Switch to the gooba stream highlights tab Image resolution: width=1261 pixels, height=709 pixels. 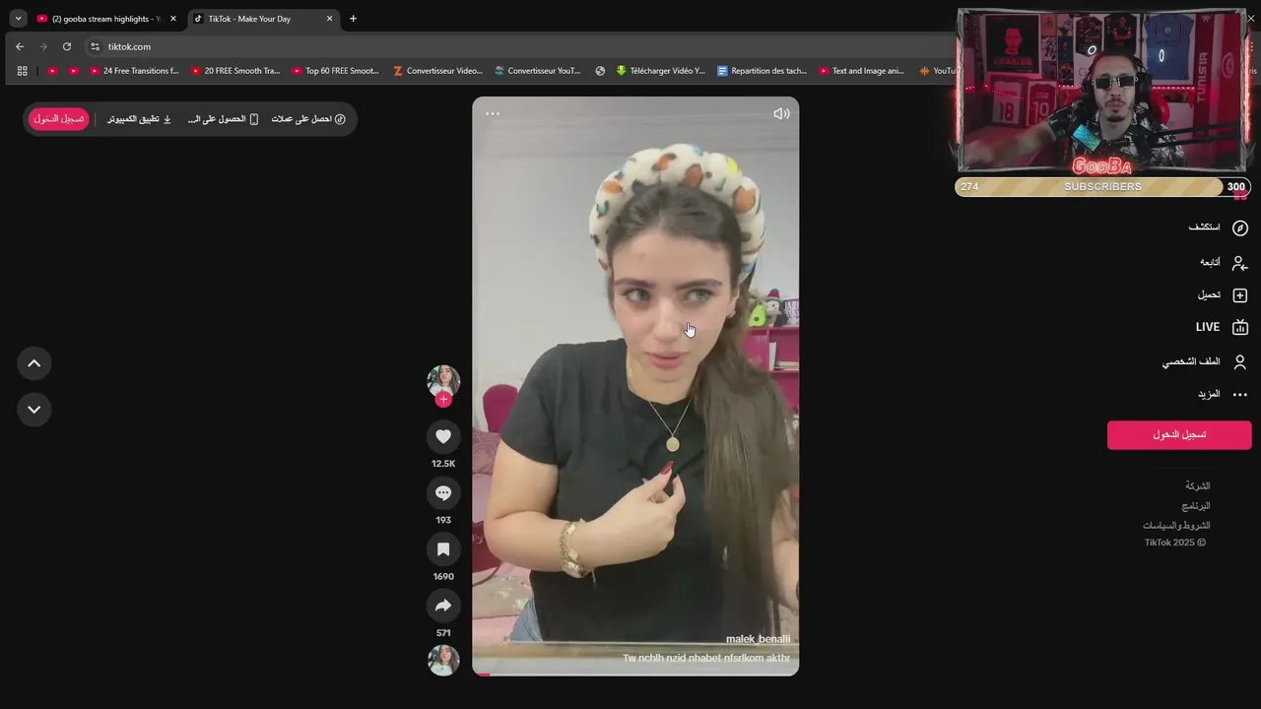[105, 19]
